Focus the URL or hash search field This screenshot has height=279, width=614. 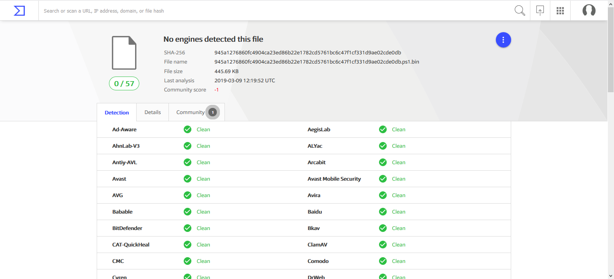[x=276, y=11]
